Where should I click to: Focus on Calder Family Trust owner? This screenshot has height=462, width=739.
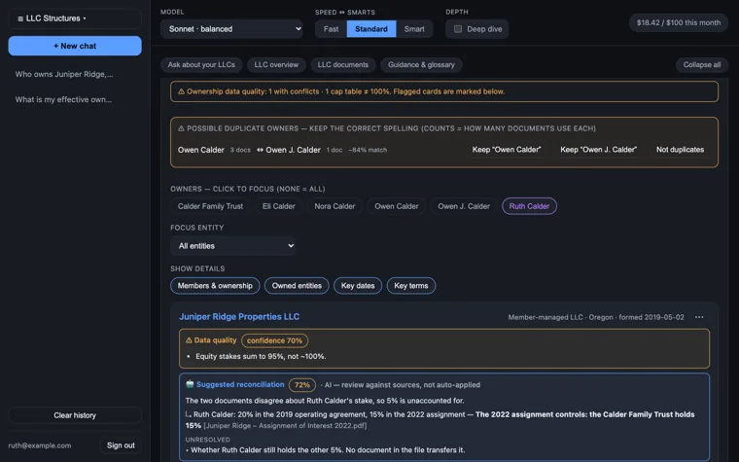[210, 206]
